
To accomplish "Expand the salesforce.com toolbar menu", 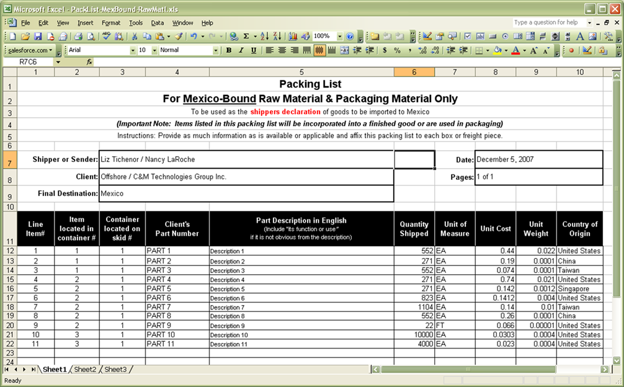I will [30, 50].
